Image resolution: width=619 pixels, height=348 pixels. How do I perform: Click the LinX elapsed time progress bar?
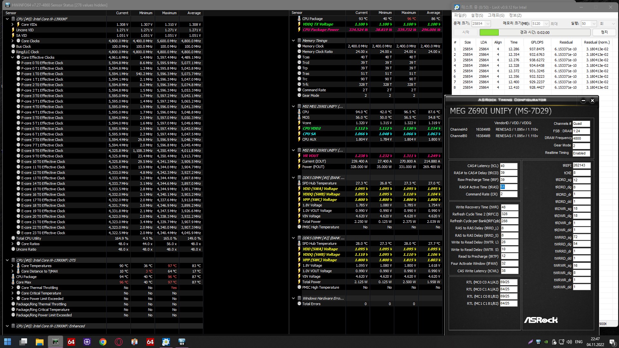click(x=535, y=32)
